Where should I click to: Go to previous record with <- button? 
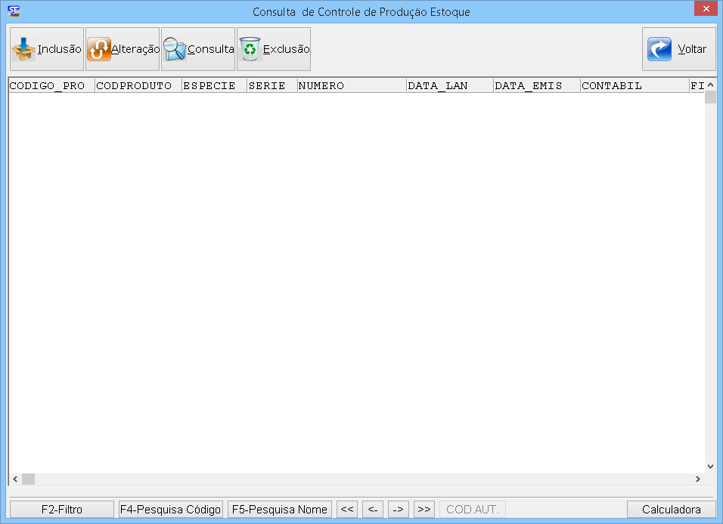[x=373, y=509]
